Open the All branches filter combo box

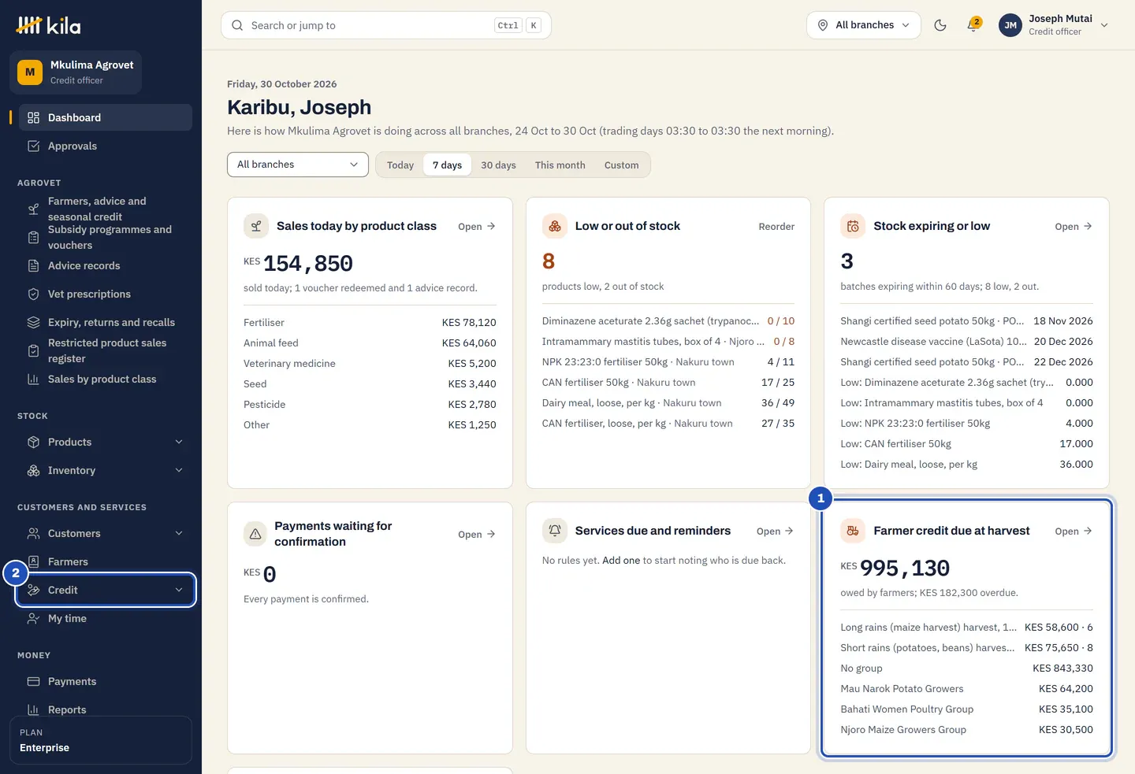[x=298, y=165]
